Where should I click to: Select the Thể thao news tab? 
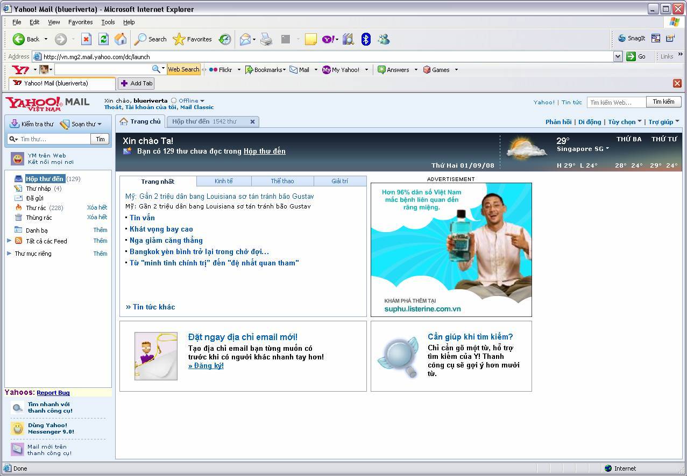click(x=282, y=181)
